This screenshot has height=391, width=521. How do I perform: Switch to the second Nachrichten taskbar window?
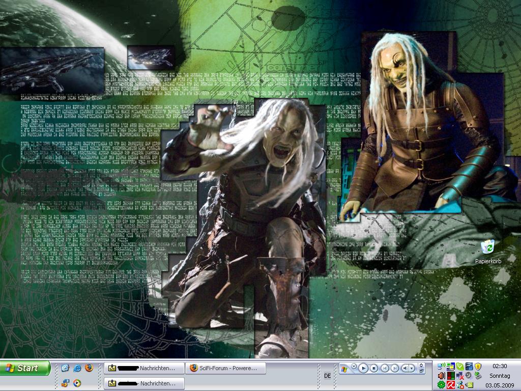pyautogui.click(x=144, y=383)
